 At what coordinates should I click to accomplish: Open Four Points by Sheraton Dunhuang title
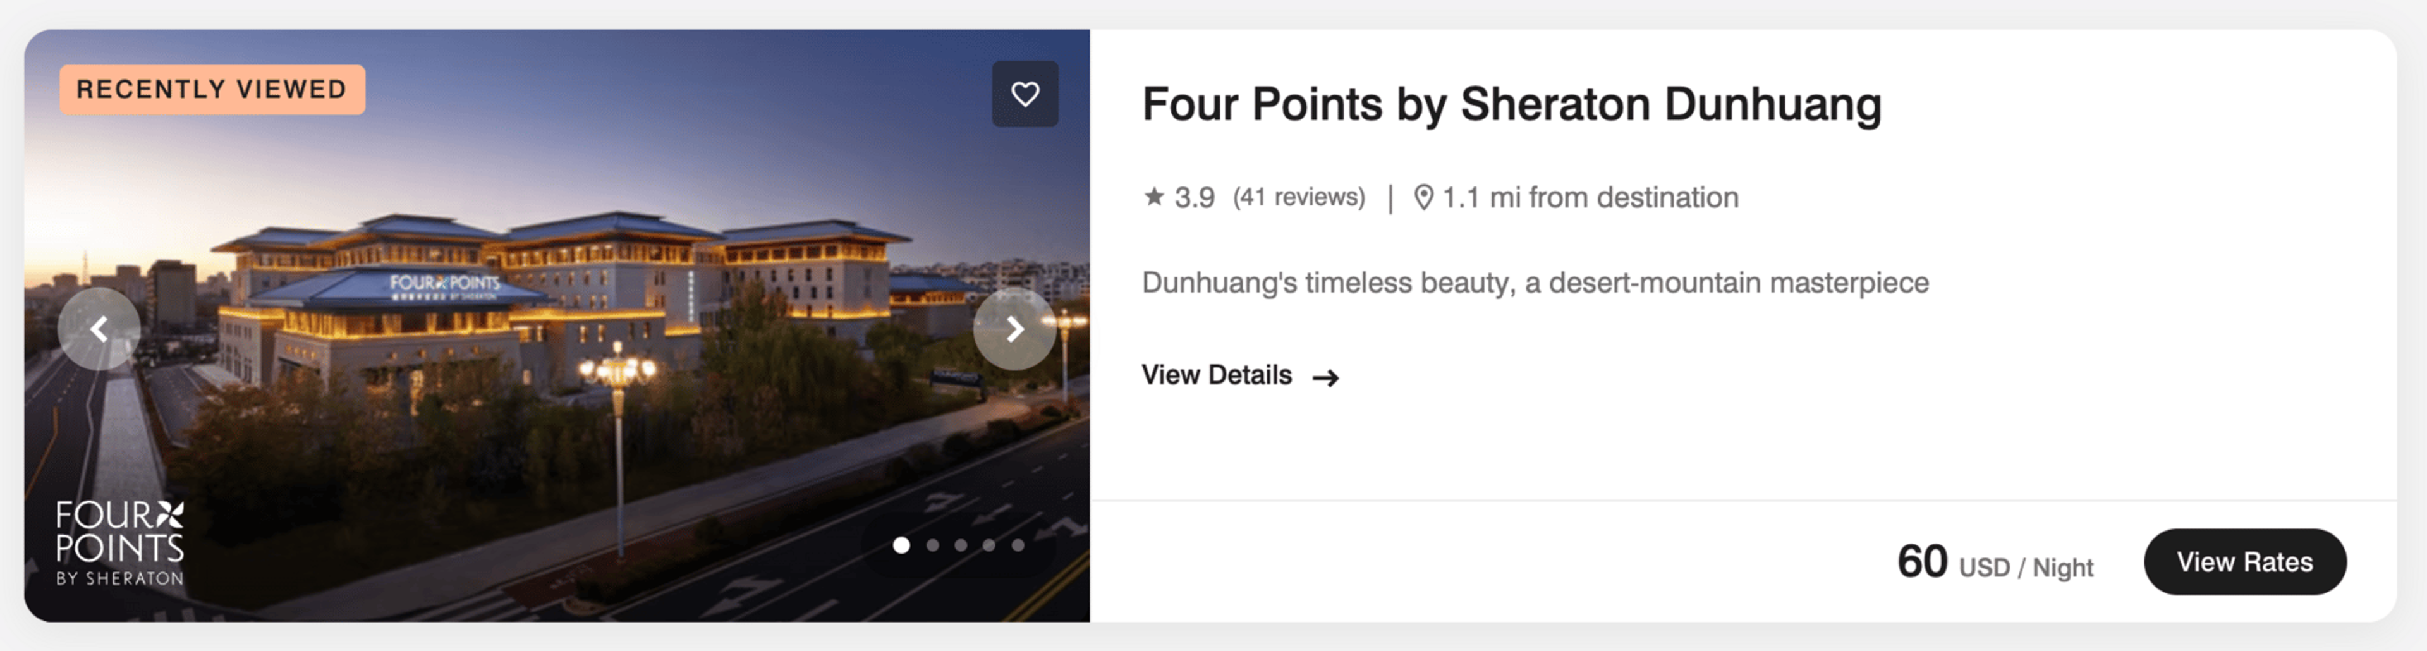tap(1511, 104)
